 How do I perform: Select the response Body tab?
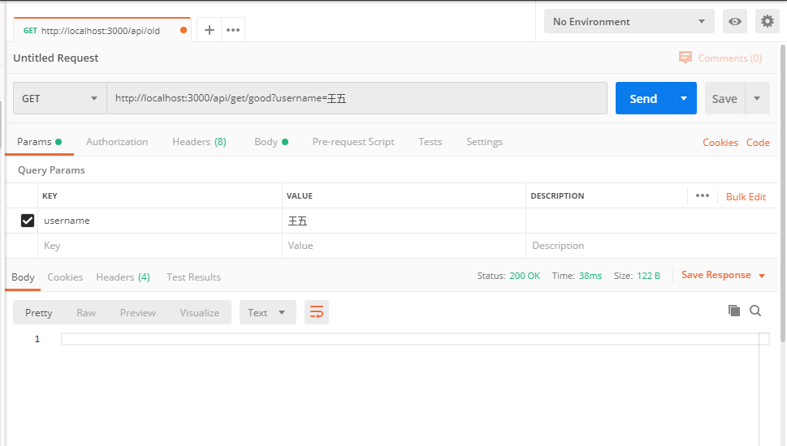pos(23,277)
